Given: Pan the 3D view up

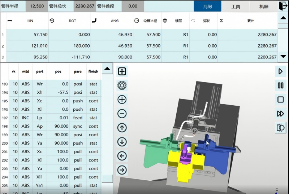Looking at the screenshot, I should coord(122,128).
